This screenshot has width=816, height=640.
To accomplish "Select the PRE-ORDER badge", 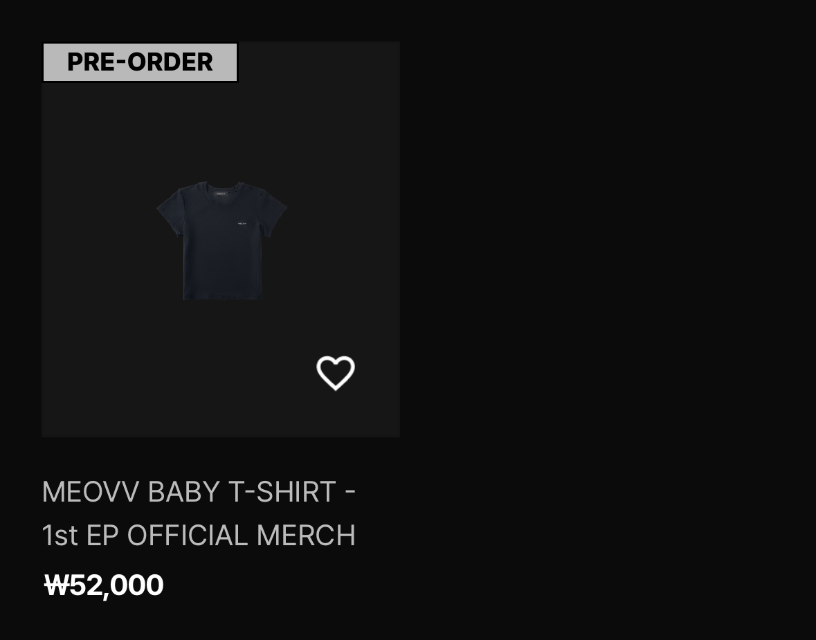I will tap(140, 62).
